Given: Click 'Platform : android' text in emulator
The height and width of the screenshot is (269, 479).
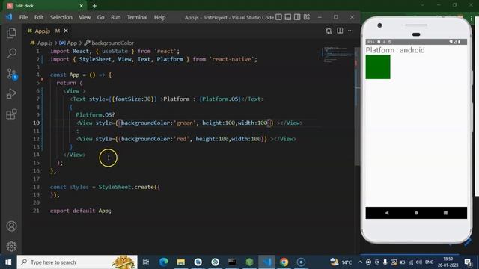Looking at the screenshot, I should pyautogui.click(x=395, y=50).
